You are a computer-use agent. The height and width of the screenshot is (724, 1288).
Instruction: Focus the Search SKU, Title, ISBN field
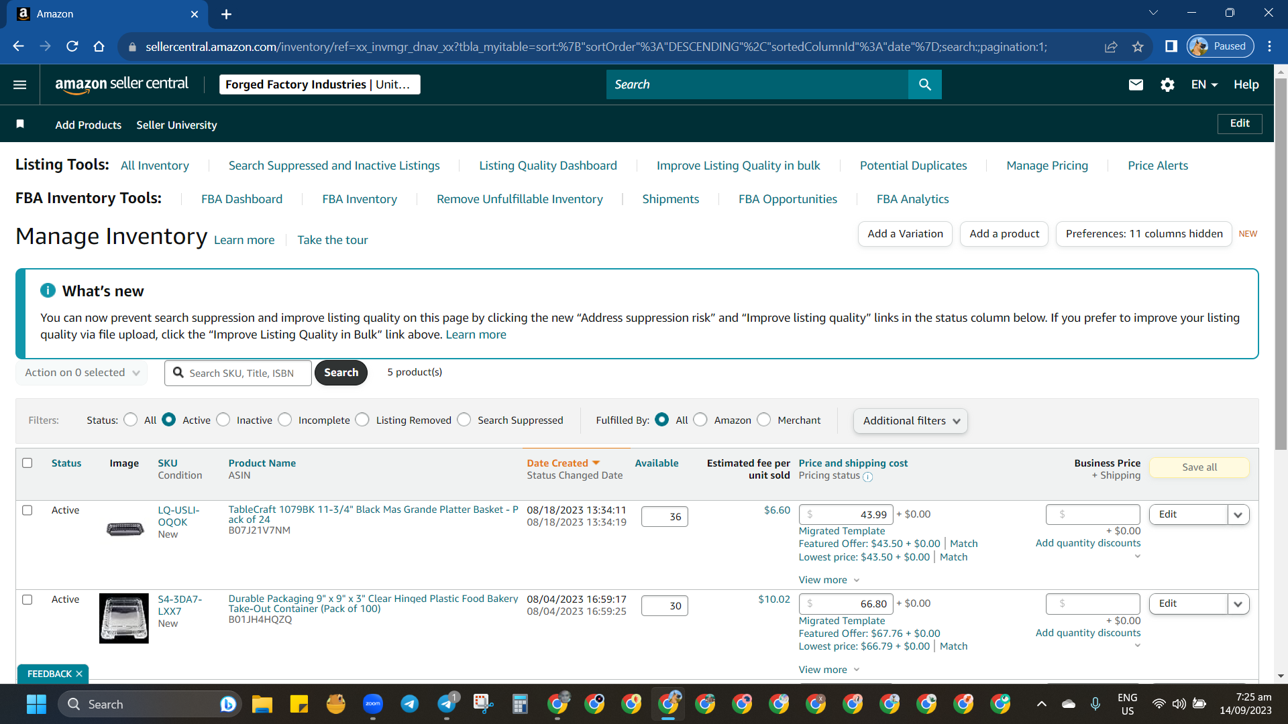tap(238, 373)
